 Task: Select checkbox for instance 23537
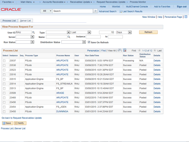tap(4, 61)
